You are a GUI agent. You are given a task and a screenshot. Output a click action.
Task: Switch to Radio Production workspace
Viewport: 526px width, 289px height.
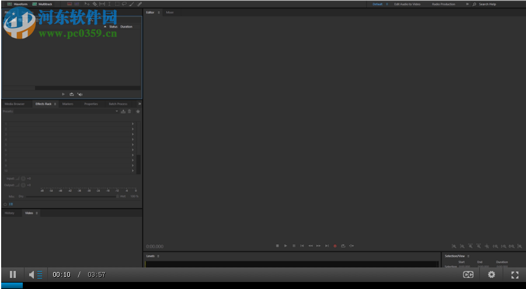[444, 4]
